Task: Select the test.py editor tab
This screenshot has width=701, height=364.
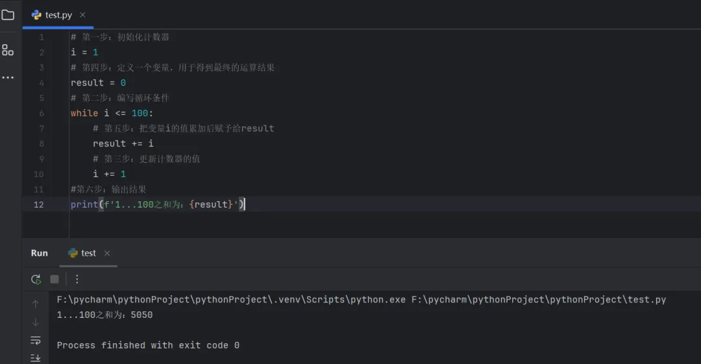Action: tap(58, 15)
